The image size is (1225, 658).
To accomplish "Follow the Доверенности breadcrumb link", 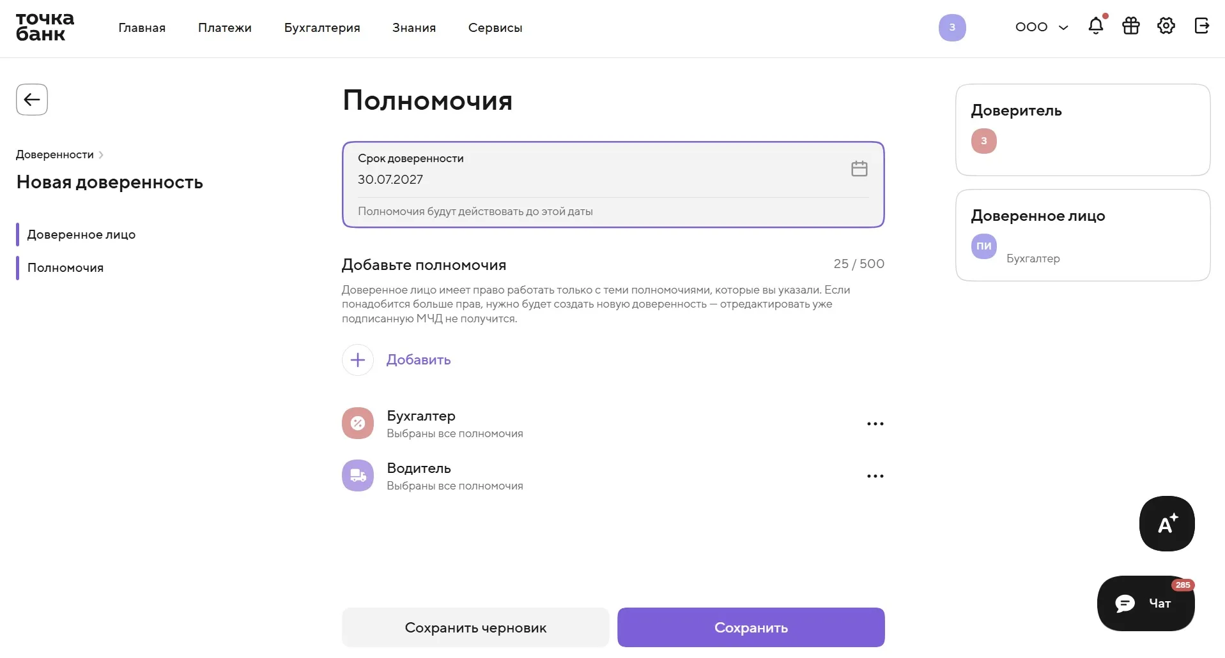I will click(x=55, y=154).
